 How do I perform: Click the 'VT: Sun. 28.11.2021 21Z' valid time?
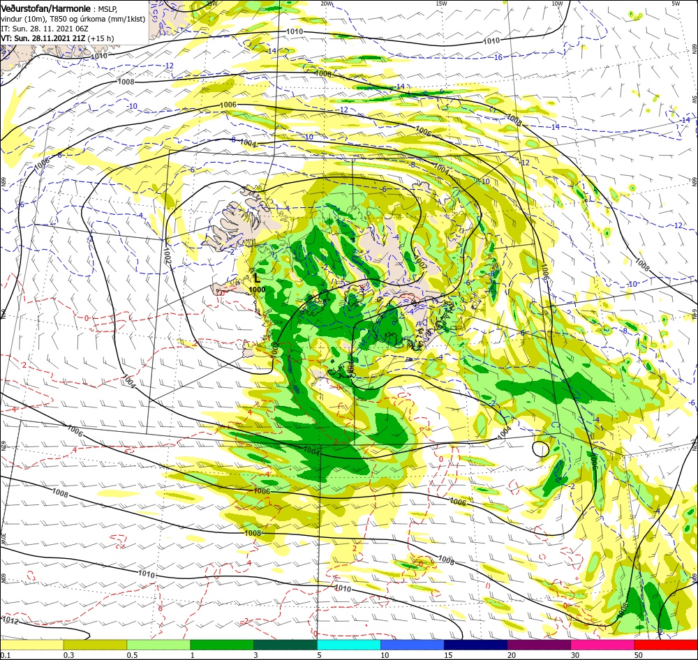[x=43, y=38]
